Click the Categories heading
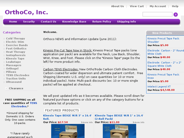184x138 pixels. coord(12,32)
